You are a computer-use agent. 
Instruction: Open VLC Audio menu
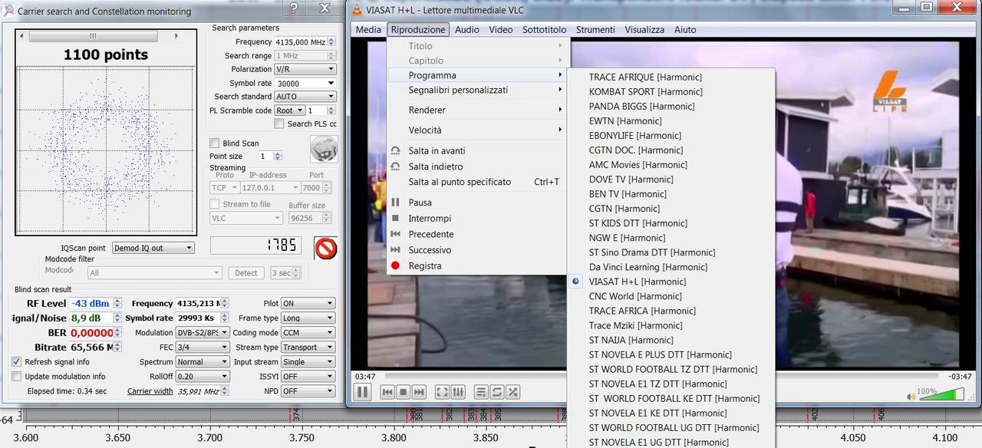pyautogui.click(x=466, y=29)
